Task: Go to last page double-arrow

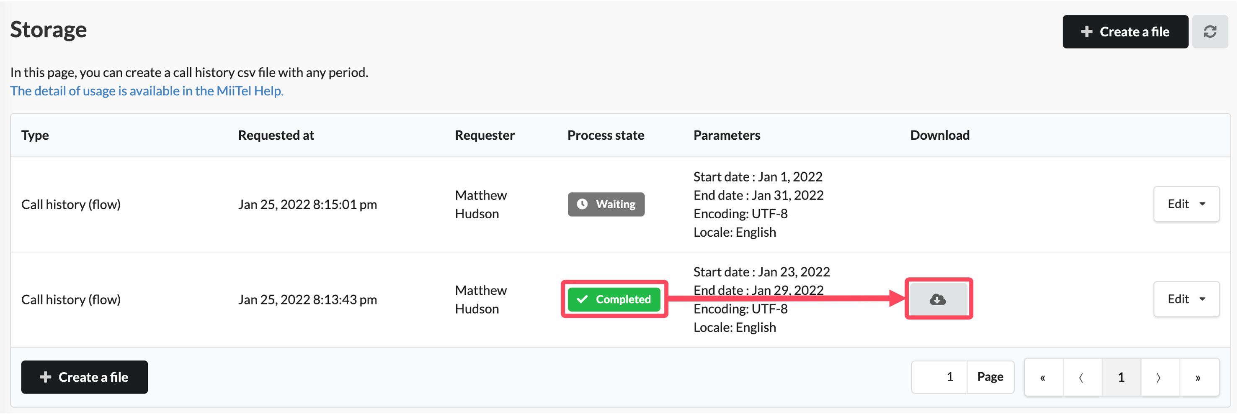Action: 1199,378
